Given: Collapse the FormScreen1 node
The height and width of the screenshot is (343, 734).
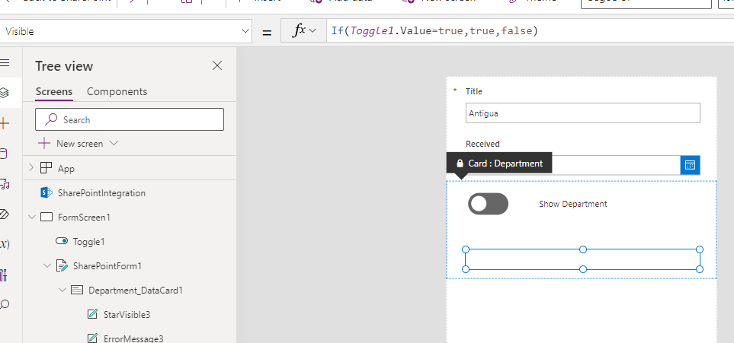Looking at the screenshot, I should coord(32,217).
